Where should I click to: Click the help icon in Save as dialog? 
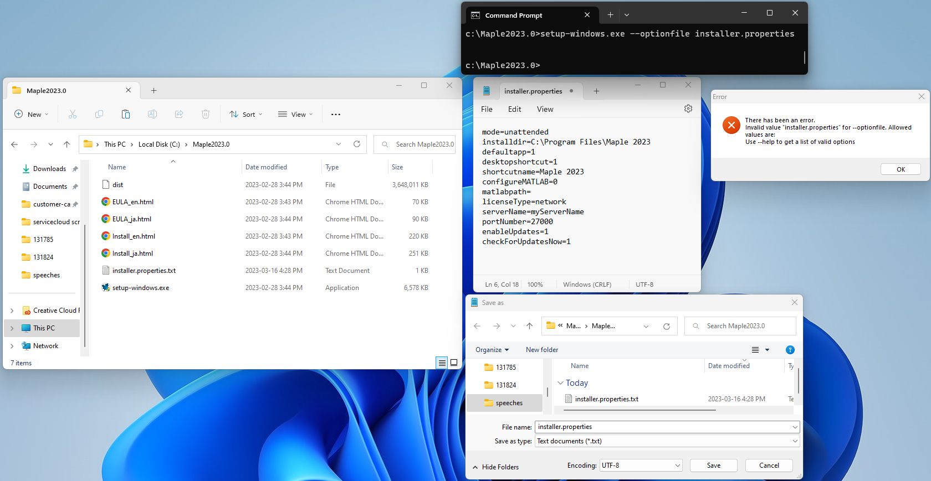pyautogui.click(x=790, y=350)
